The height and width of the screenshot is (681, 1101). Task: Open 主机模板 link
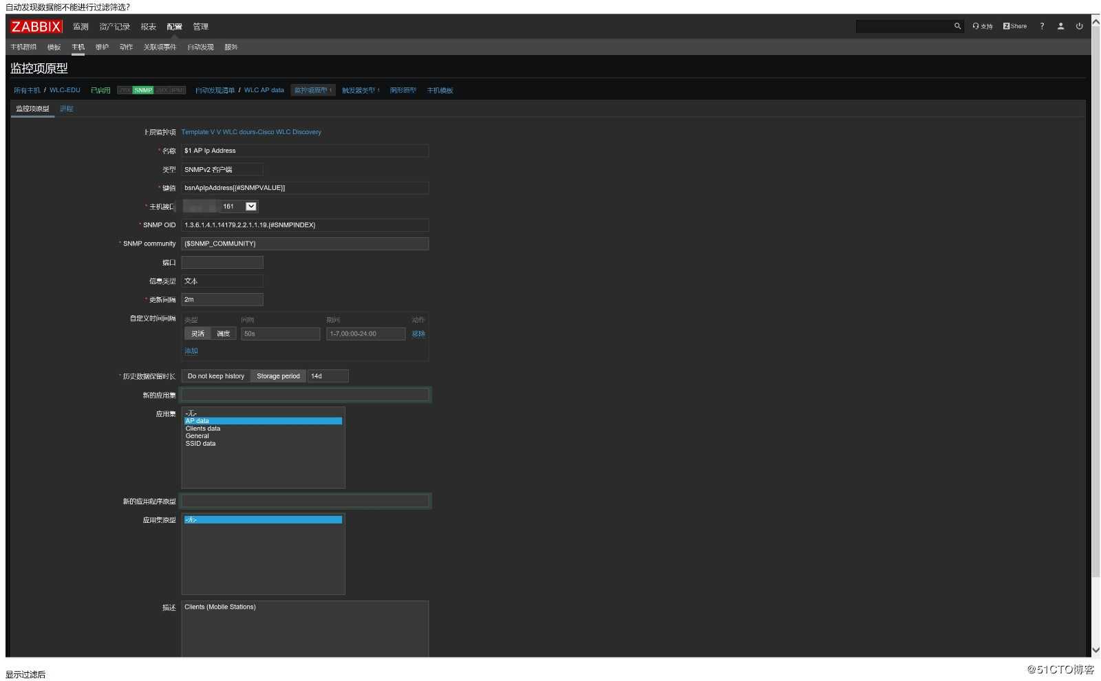(440, 90)
